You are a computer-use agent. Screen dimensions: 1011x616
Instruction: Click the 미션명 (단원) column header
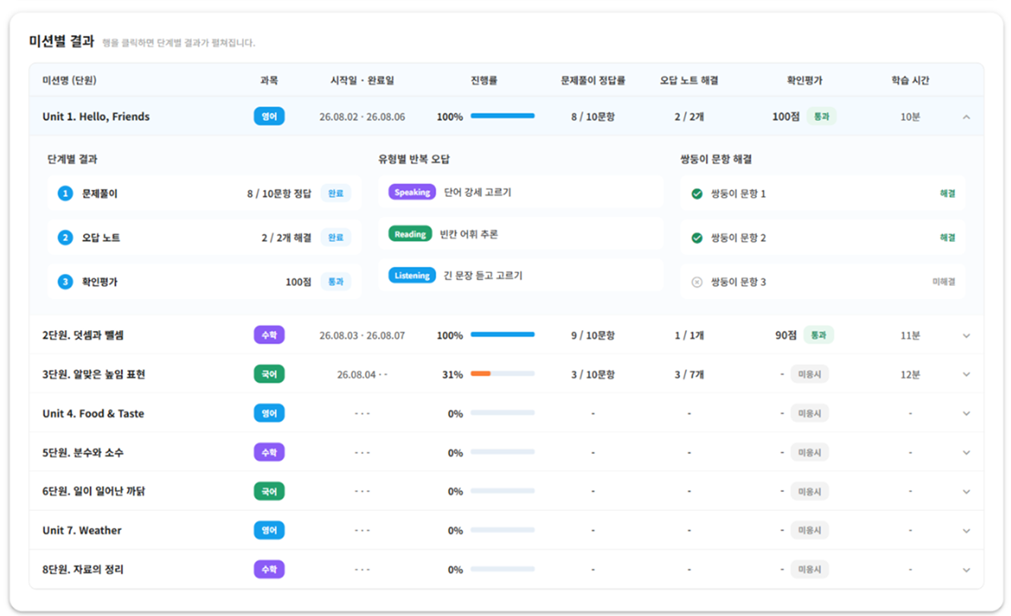pyautogui.click(x=69, y=80)
